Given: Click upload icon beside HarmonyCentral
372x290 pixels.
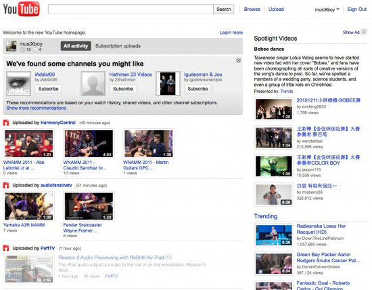Looking at the screenshot, I should (x=6, y=123).
